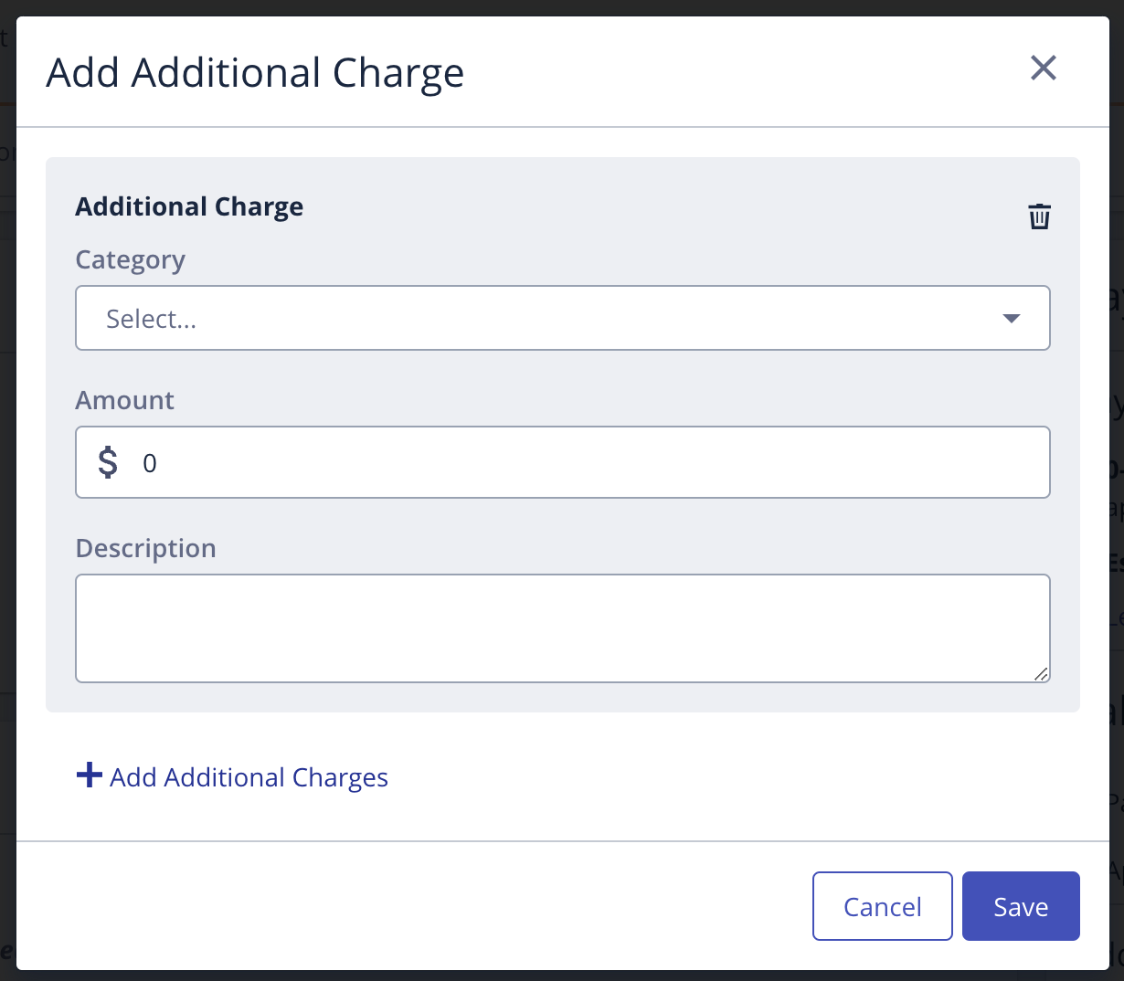This screenshot has width=1124, height=981.
Task: Click the plus icon beside Add Additional Charges
Action: [89, 775]
